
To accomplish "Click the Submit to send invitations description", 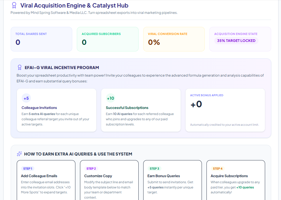I will click(170, 187).
